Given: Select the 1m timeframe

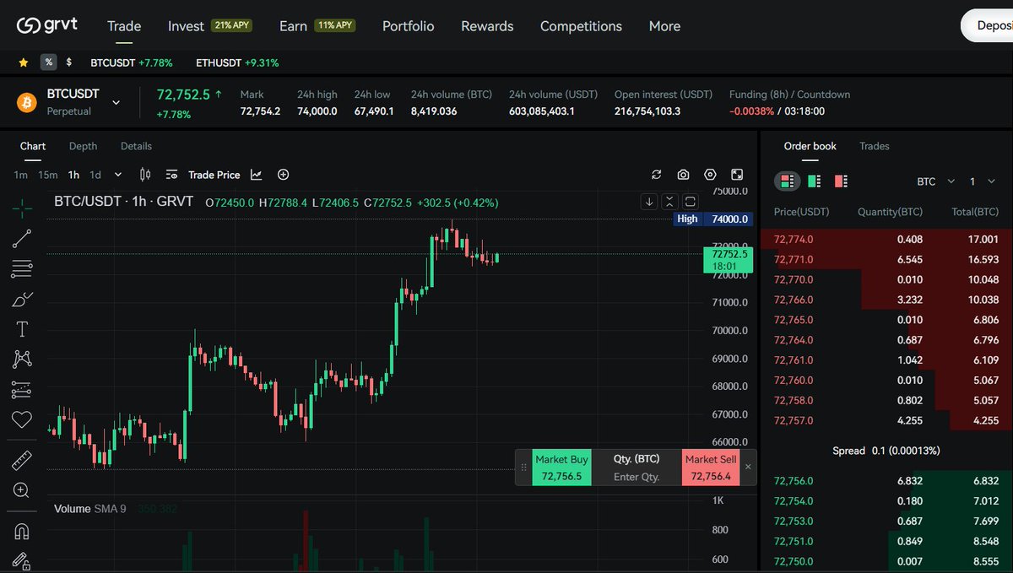Looking at the screenshot, I should click(x=21, y=175).
